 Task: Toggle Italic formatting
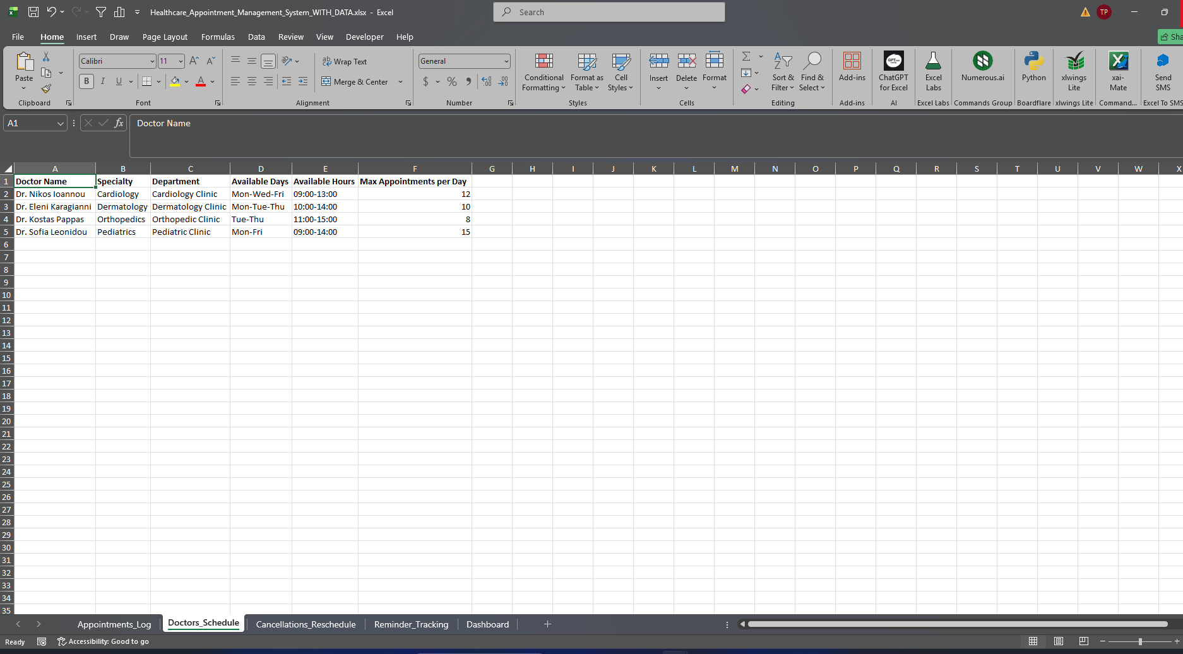103,81
